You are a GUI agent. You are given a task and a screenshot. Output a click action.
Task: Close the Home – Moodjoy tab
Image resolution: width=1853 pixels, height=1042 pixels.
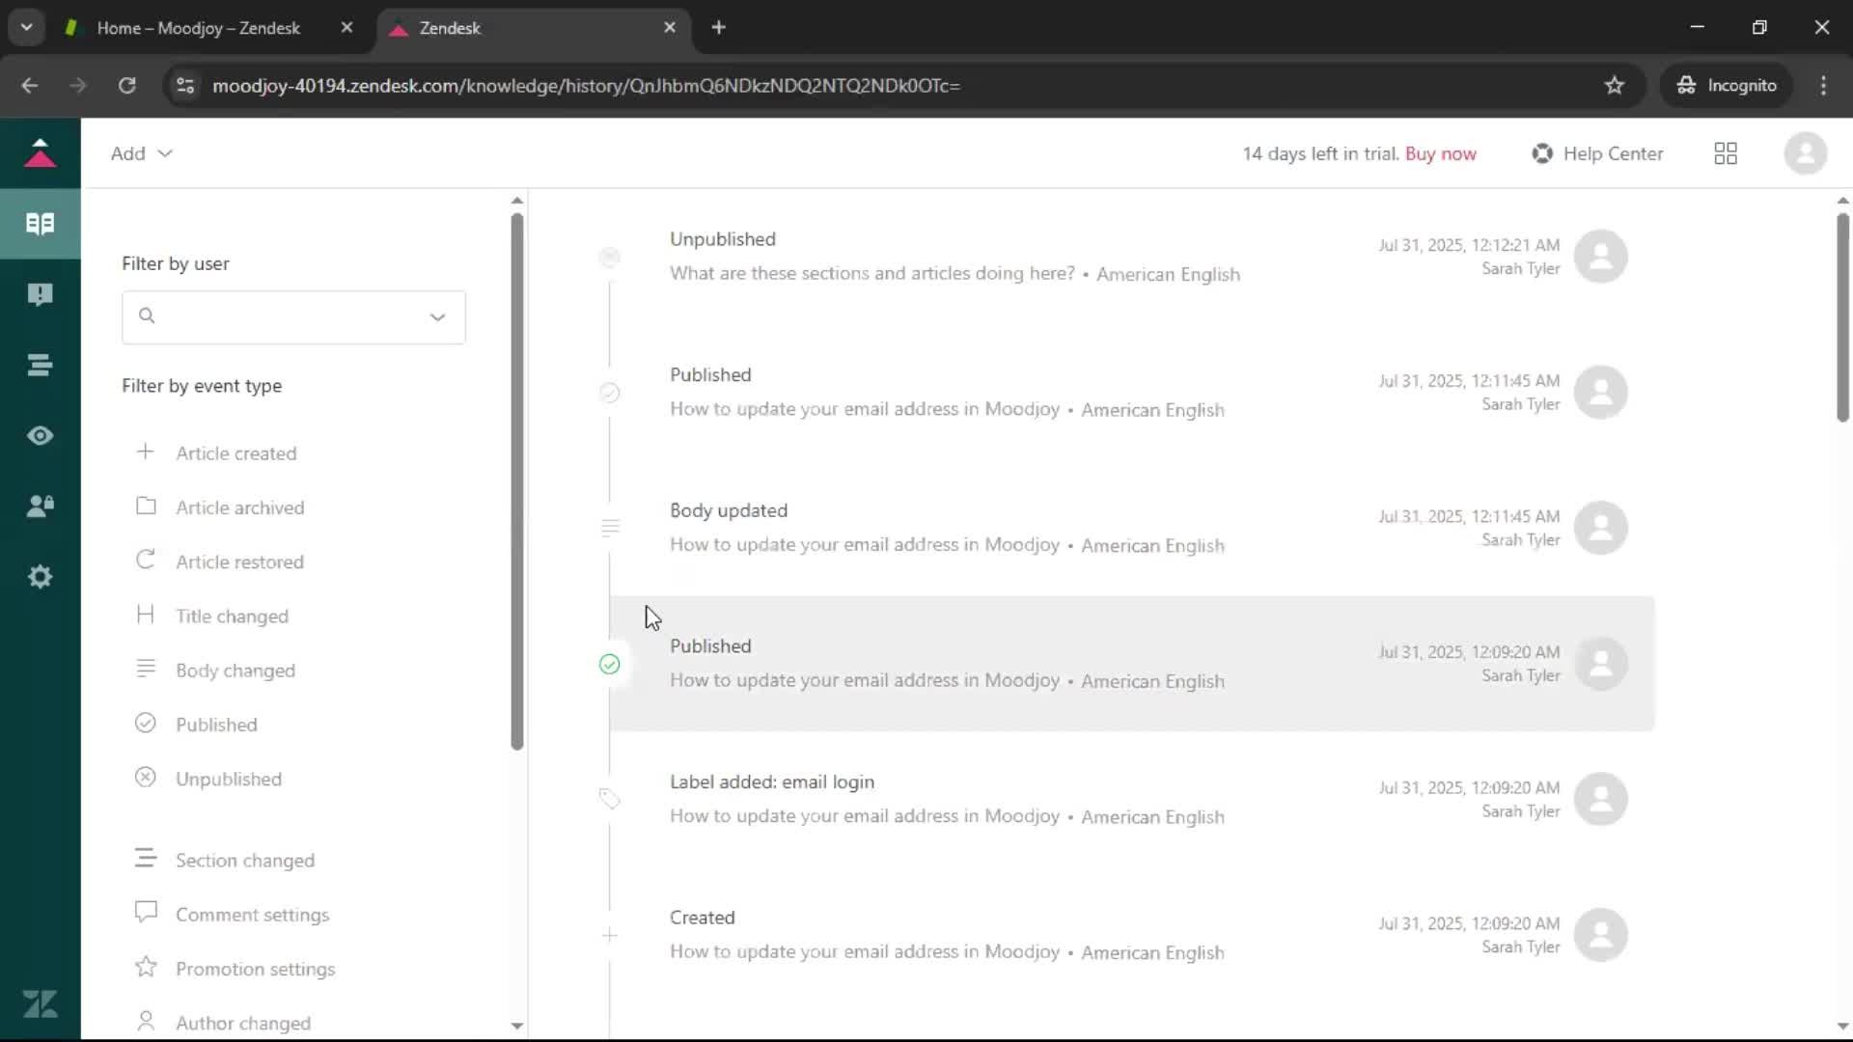click(x=346, y=28)
